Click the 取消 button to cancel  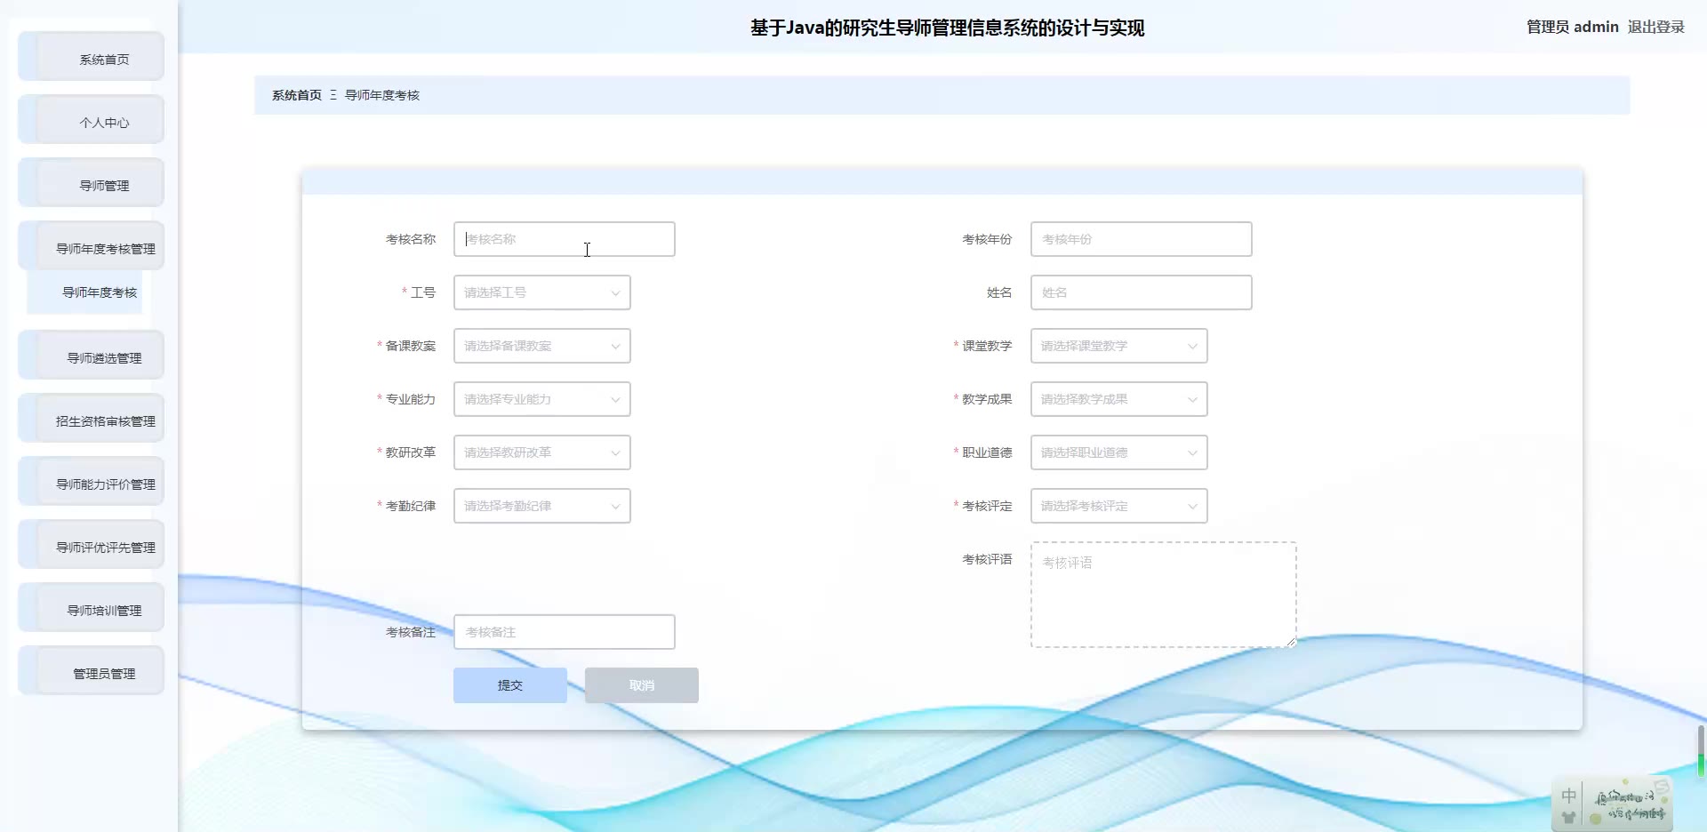click(642, 685)
